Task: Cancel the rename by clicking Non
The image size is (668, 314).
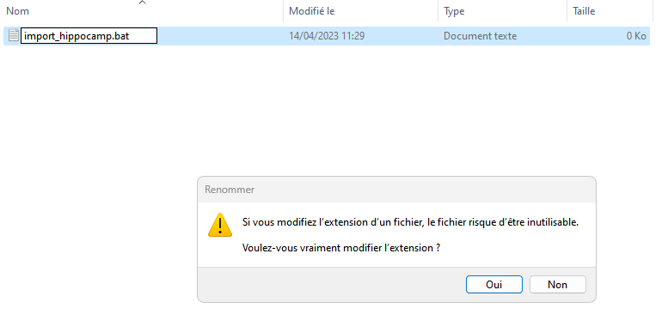Action: [x=557, y=284]
